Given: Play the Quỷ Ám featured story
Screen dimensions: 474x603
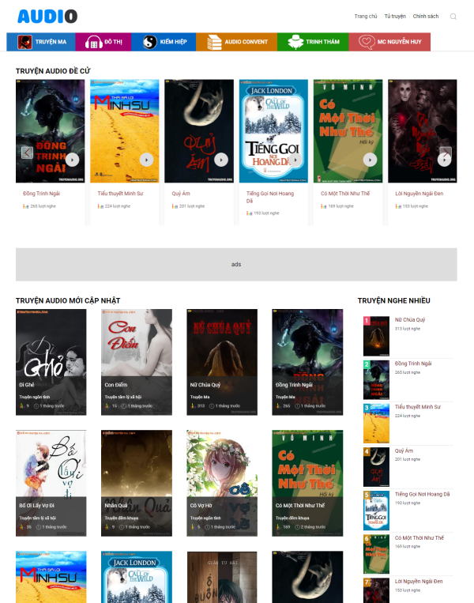Looking at the screenshot, I should pos(221,160).
